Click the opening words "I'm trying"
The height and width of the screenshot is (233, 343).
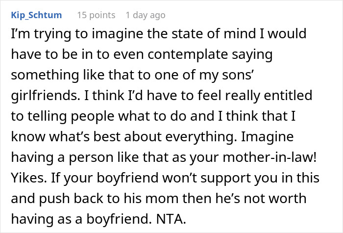click(x=36, y=35)
